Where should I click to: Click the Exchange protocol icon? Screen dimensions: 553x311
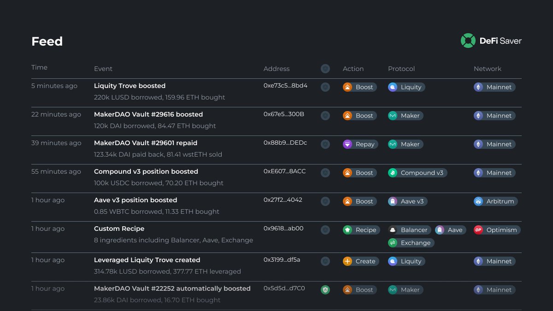[393, 243]
